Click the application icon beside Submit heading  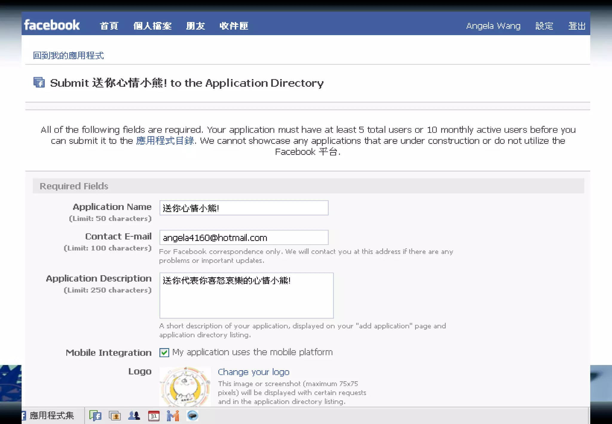(39, 82)
